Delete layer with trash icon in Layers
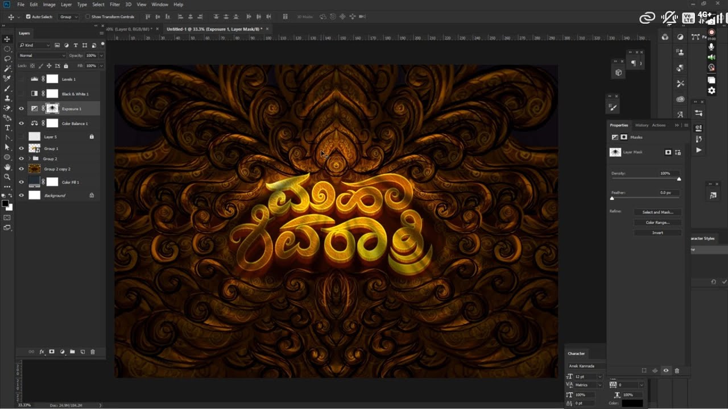Image resolution: width=728 pixels, height=409 pixels. [93, 352]
